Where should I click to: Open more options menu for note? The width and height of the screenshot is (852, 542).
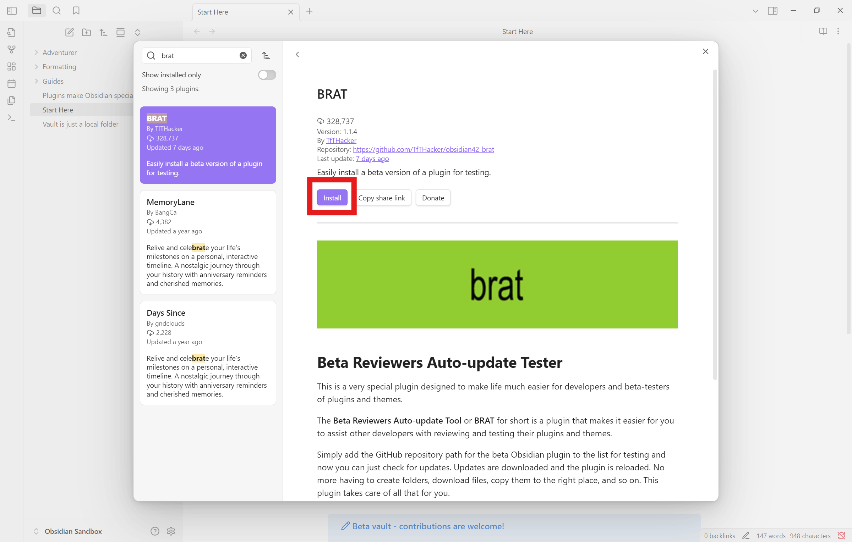(x=838, y=32)
